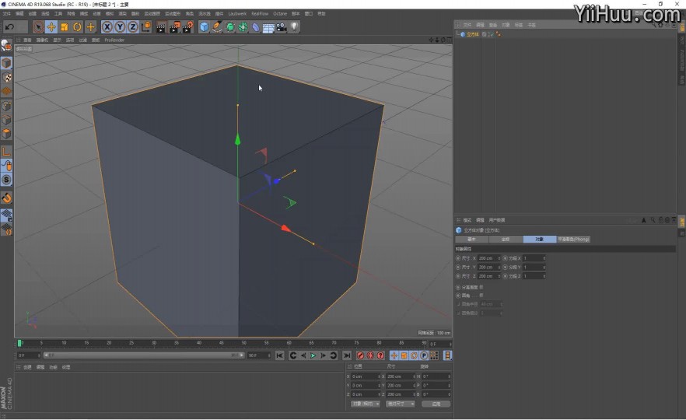Open absolute size mode dropdown
Image resolution: width=686 pixels, height=420 pixels.
point(401,404)
